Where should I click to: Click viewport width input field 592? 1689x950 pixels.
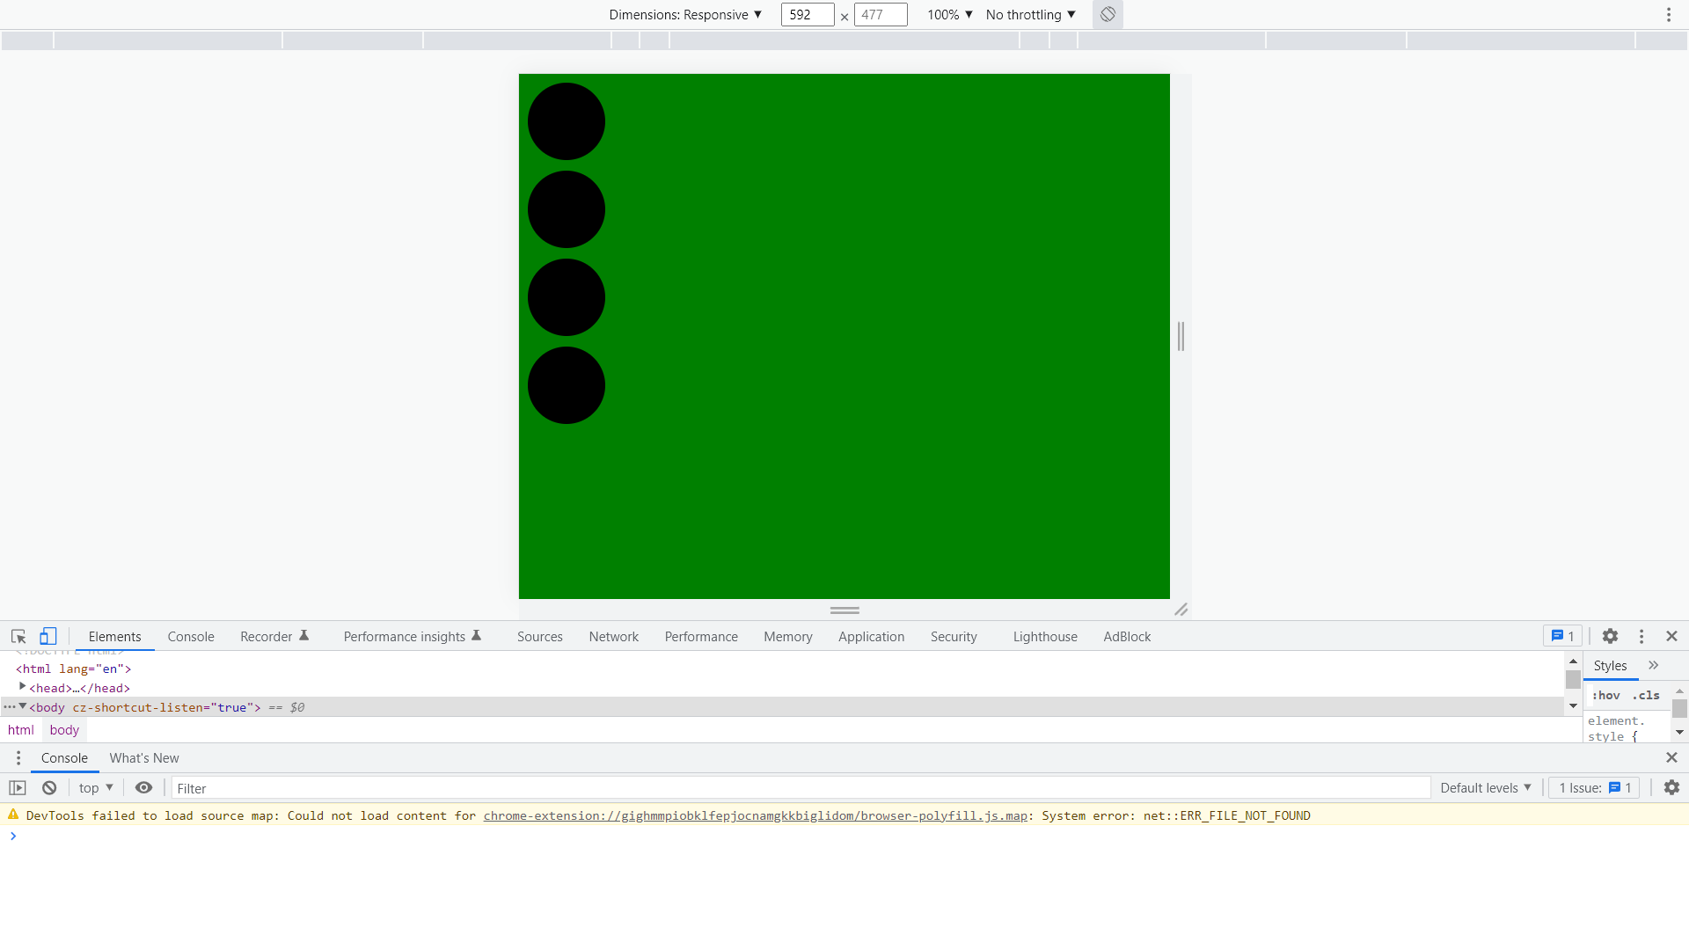(808, 14)
